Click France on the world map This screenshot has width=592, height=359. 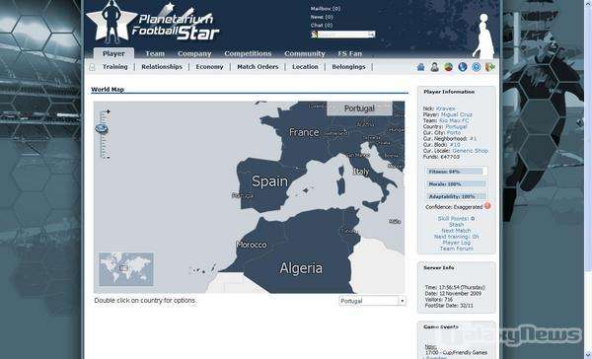[304, 132]
